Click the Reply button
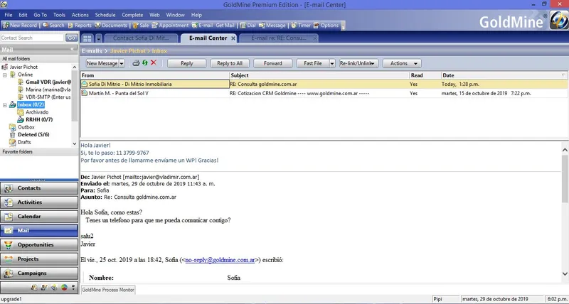 click(187, 63)
